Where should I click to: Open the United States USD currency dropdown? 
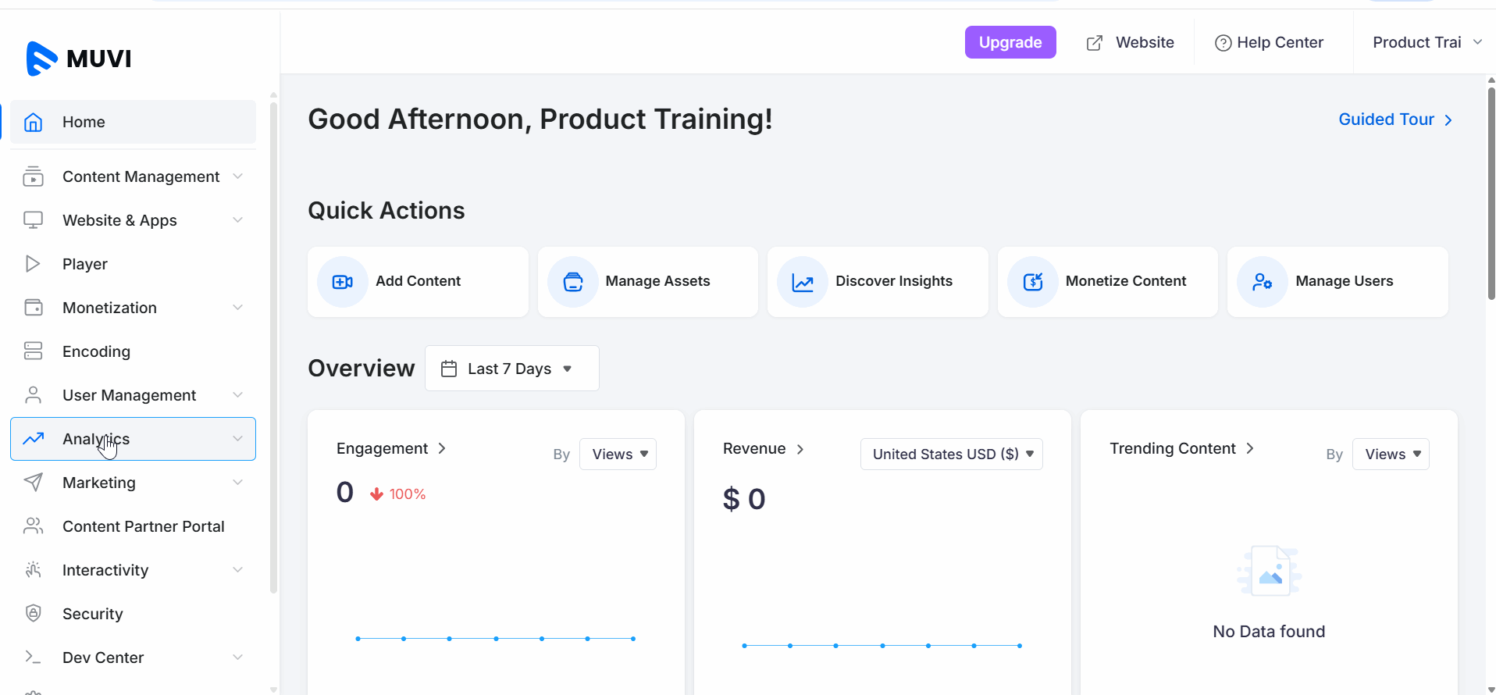pos(951,454)
